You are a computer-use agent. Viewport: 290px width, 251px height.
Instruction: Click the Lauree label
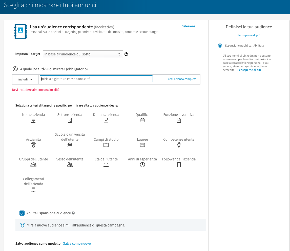[142, 139]
